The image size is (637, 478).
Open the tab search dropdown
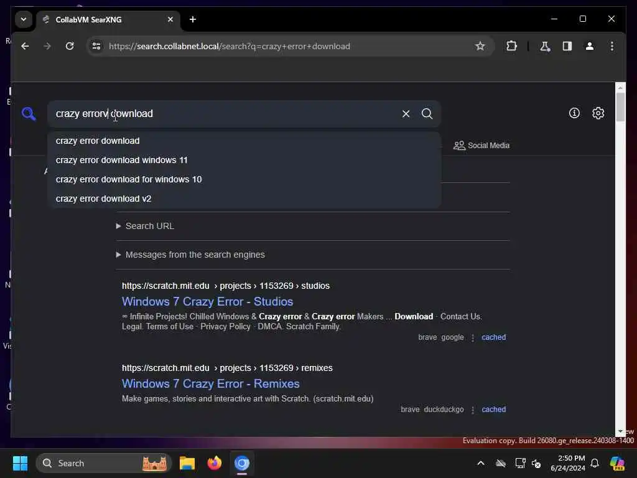tap(24, 19)
